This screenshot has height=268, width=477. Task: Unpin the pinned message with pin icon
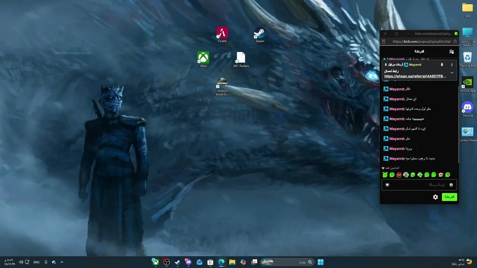pyautogui.click(x=442, y=65)
